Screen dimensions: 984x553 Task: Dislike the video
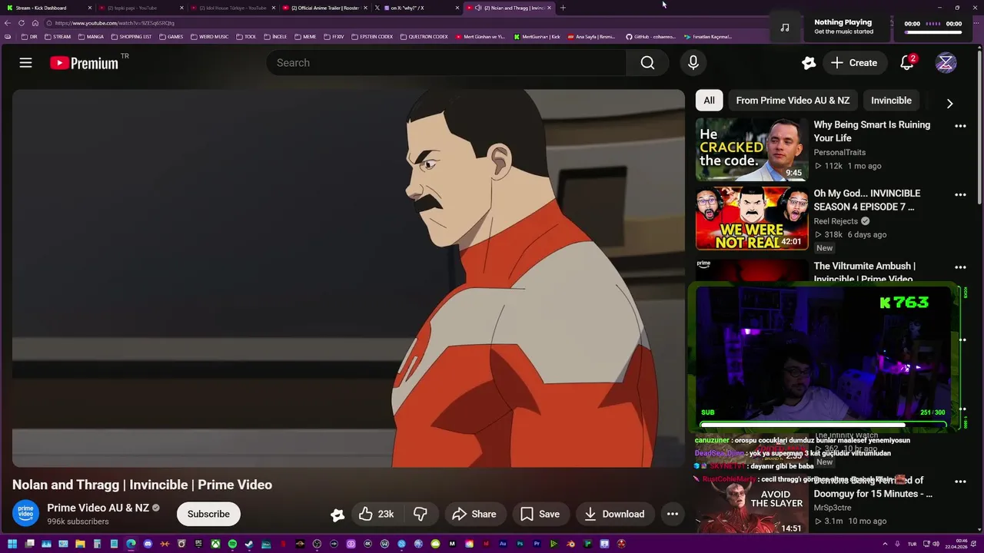[x=421, y=514]
